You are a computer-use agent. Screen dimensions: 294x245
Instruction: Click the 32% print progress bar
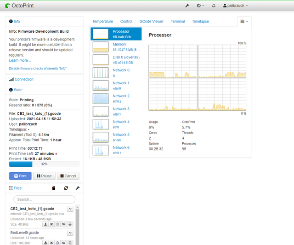44,164
